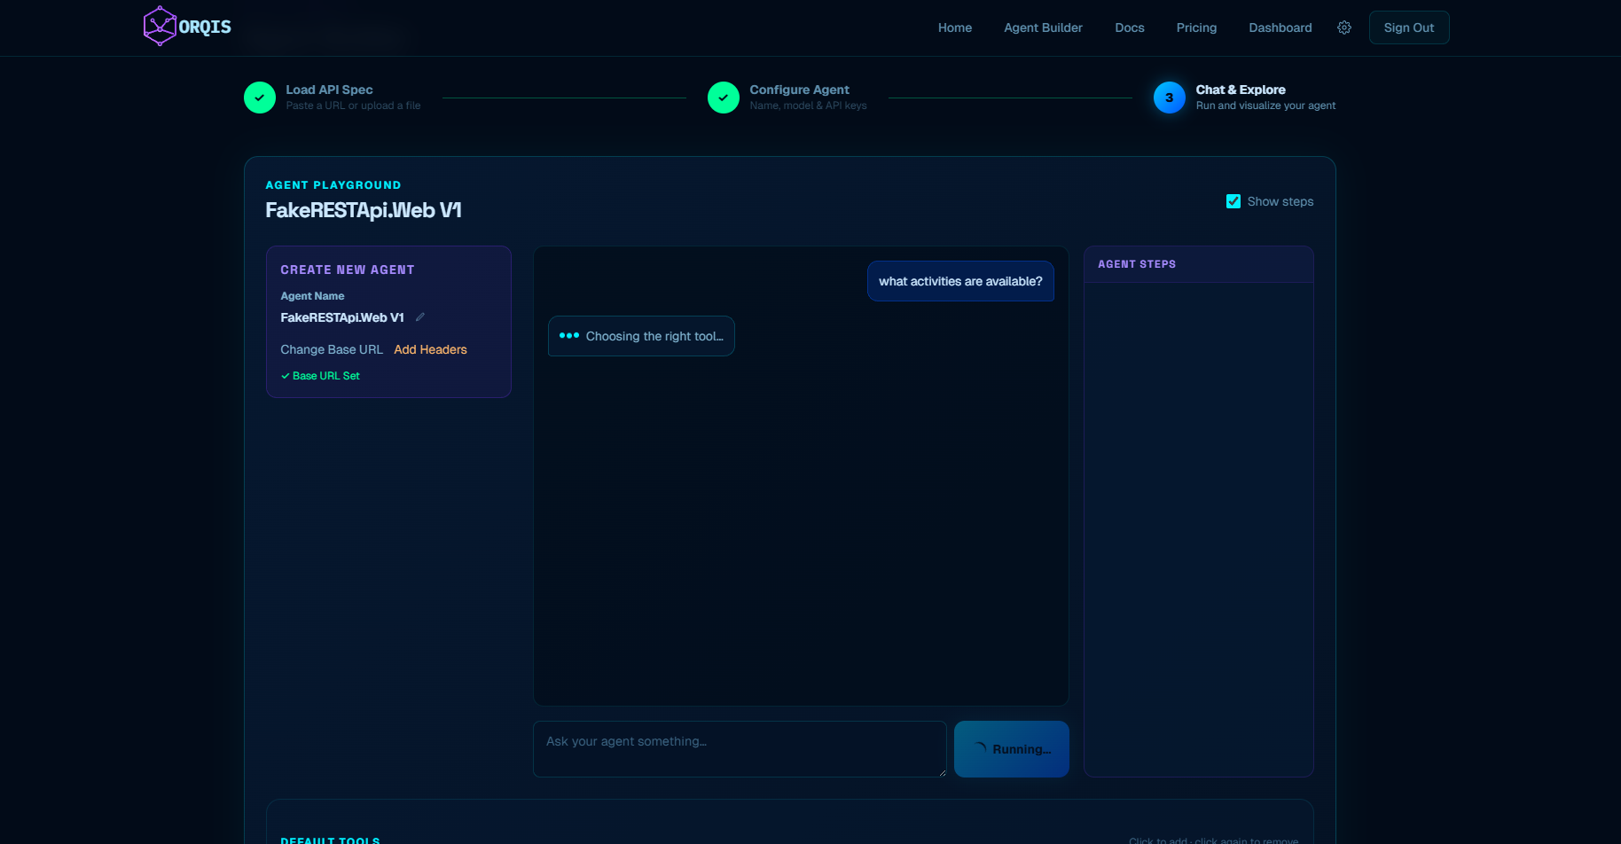Open the Dashboard page

(x=1280, y=27)
